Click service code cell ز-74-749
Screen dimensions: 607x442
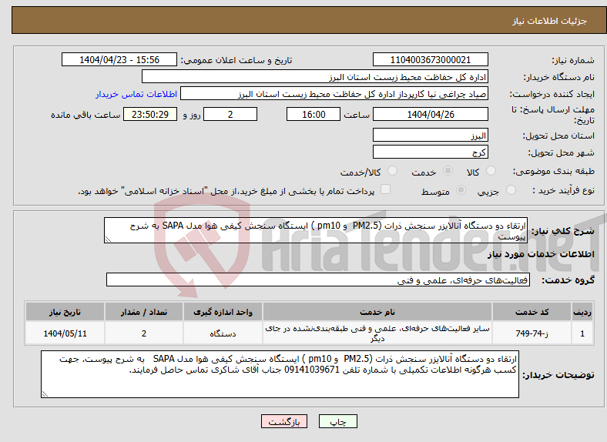coord(532,333)
